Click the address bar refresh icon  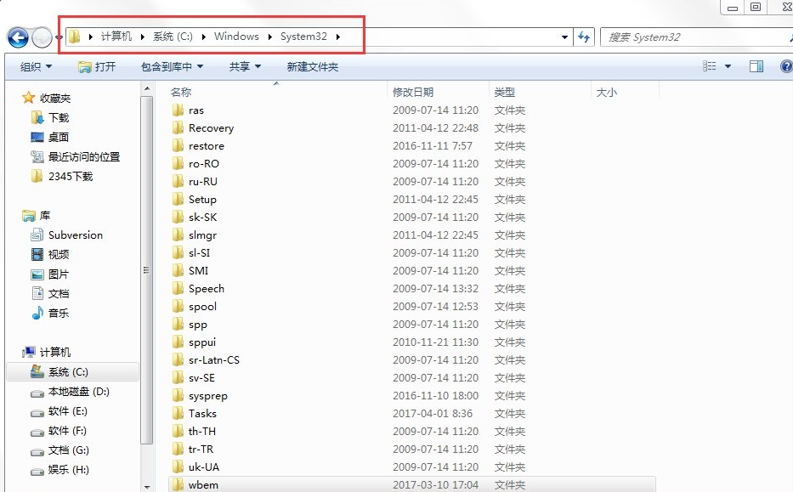click(x=584, y=37)
